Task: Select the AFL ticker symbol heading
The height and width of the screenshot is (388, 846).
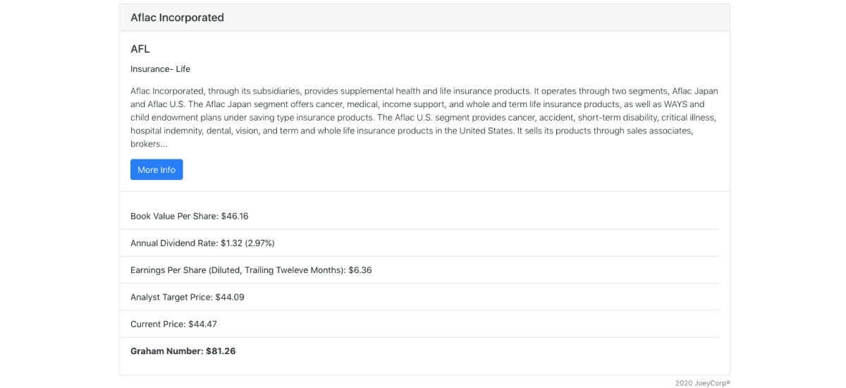Action: click(140, 49)
